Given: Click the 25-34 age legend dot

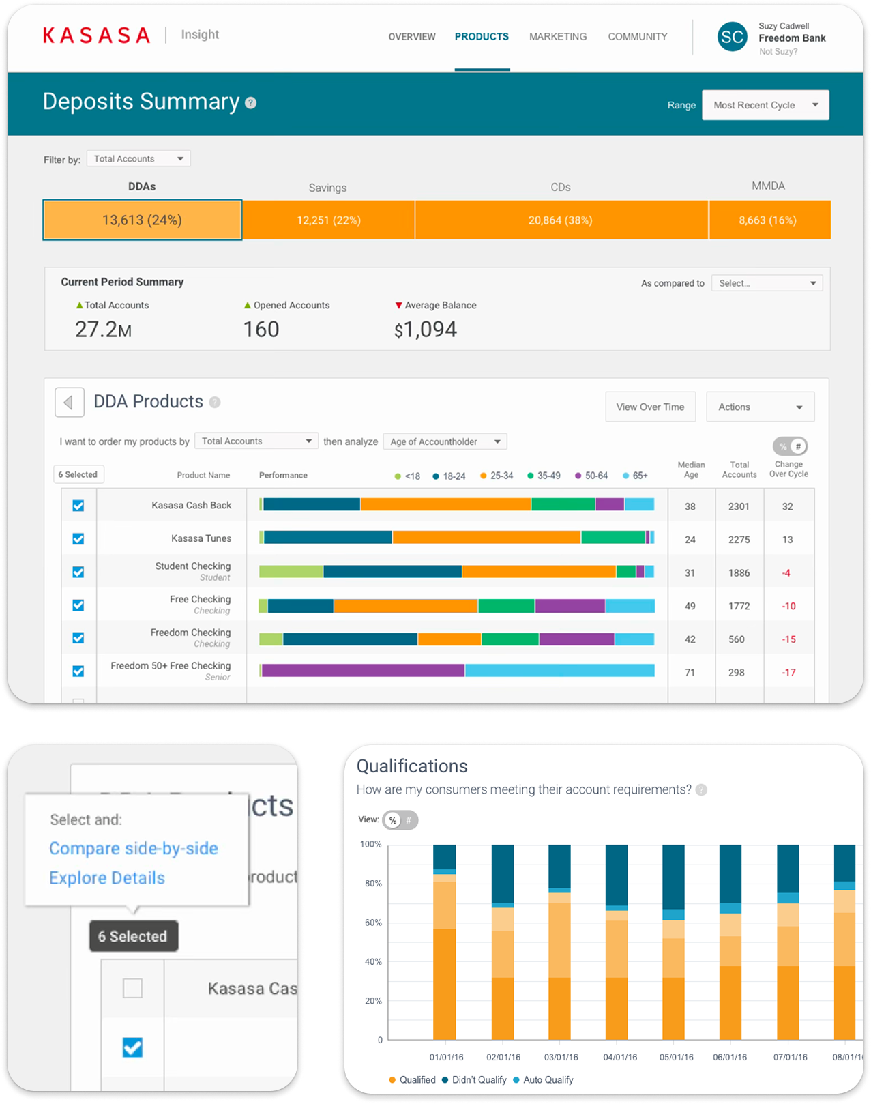Looking at the screenshot, I should (483, 476).
